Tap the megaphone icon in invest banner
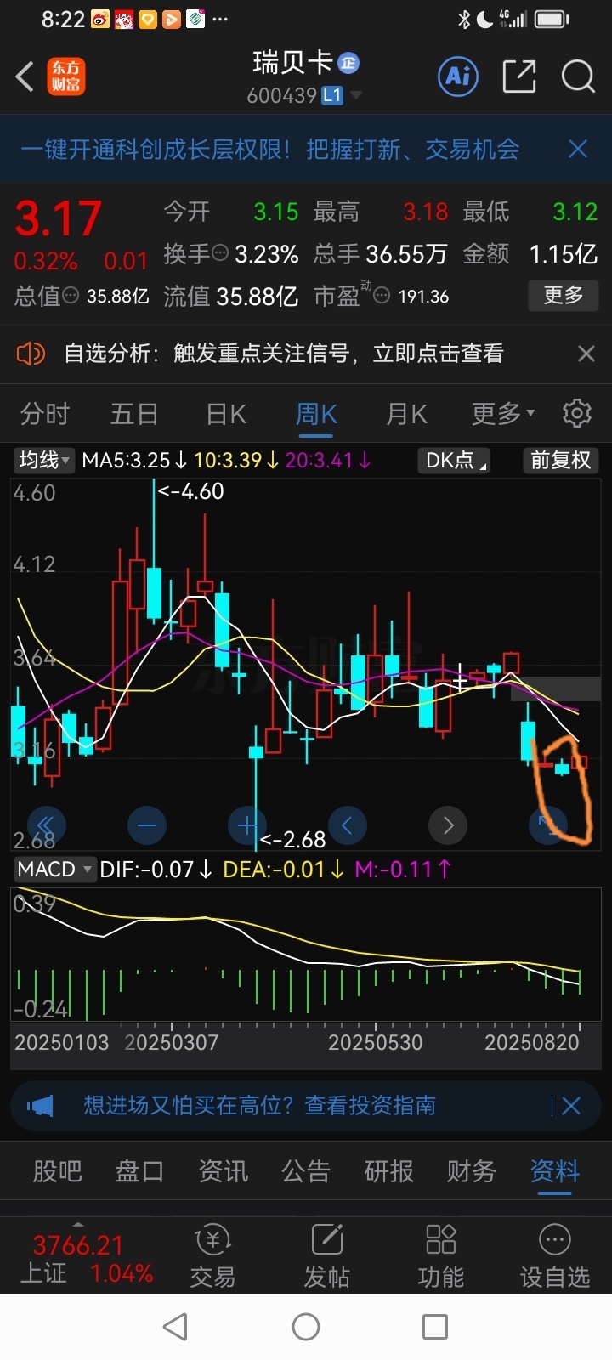612x1360 pixels. tap(40, 1105)
